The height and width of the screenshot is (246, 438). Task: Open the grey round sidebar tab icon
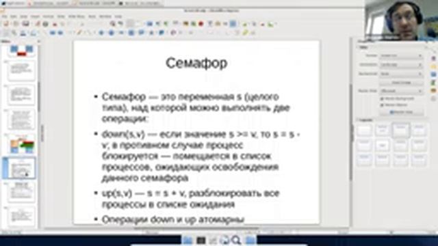pos(433,98)
